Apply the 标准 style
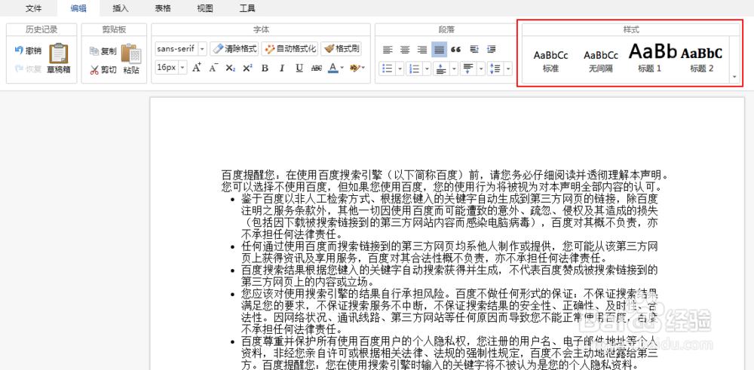754x370 pixels. [550, 60]
